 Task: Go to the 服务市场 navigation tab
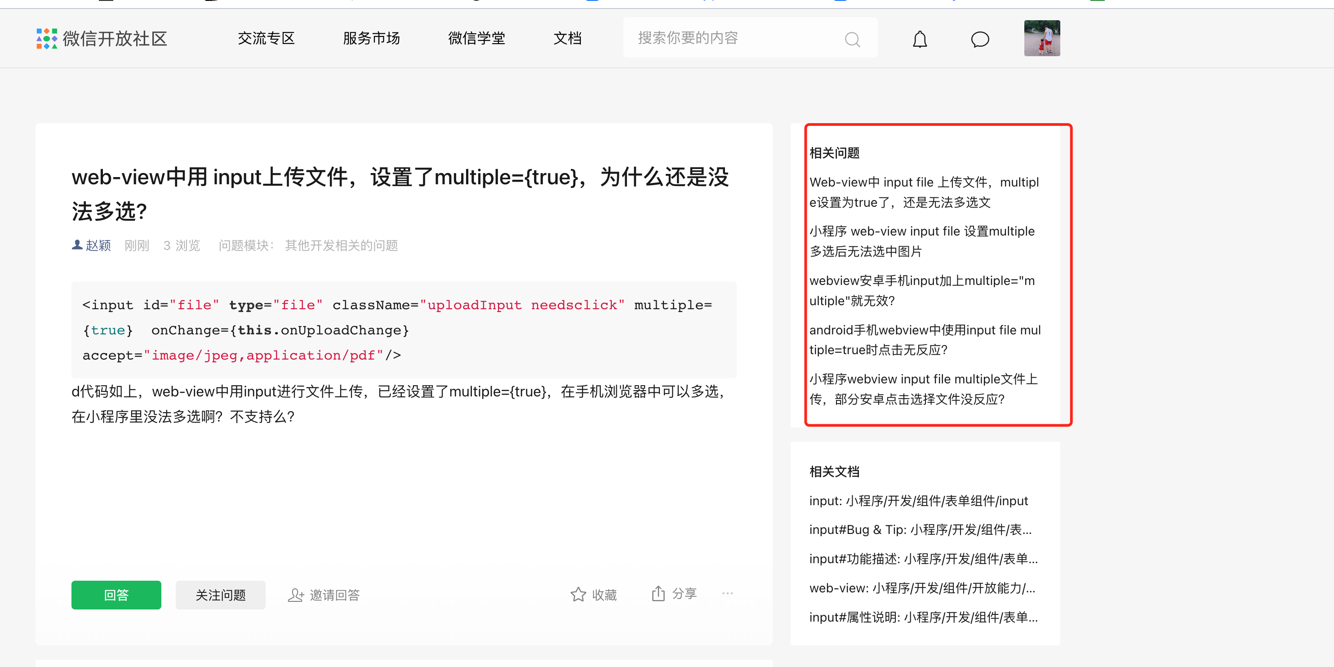pos(371,38)
